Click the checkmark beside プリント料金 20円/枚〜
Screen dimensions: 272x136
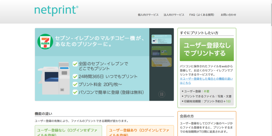click(x=75, y=84)
